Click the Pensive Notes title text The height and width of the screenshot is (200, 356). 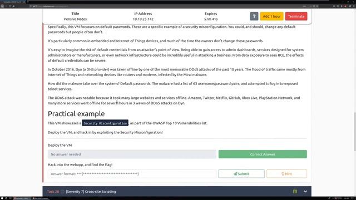[75, 19]
